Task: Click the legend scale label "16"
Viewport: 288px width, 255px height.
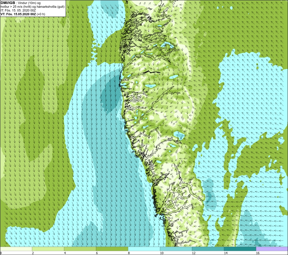Action: (x=258, y=253)
